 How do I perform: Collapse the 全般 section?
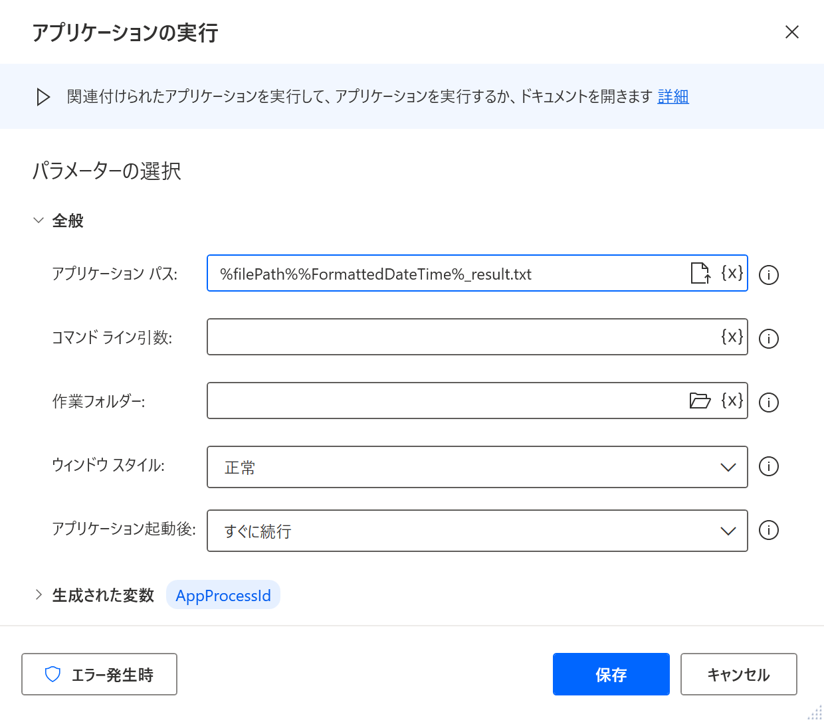(39, 221)
